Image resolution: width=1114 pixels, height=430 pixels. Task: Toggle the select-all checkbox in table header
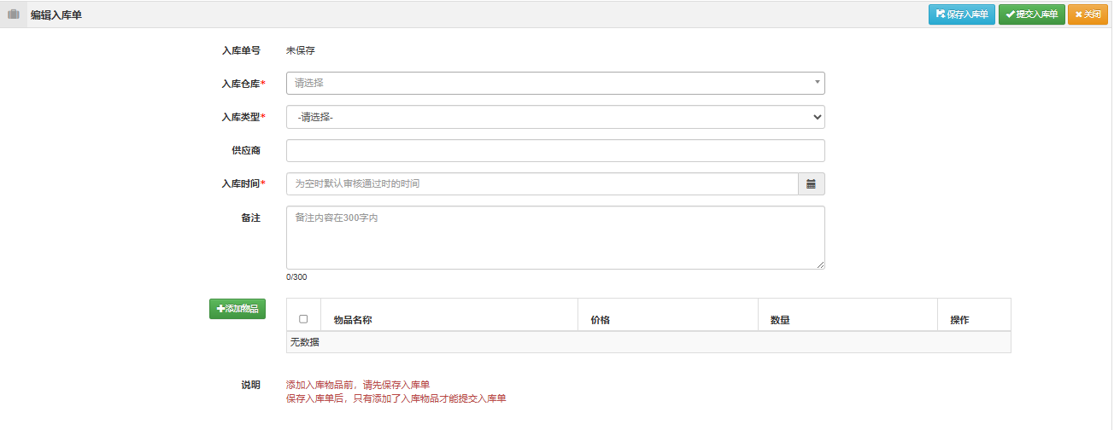click(303, 319)
